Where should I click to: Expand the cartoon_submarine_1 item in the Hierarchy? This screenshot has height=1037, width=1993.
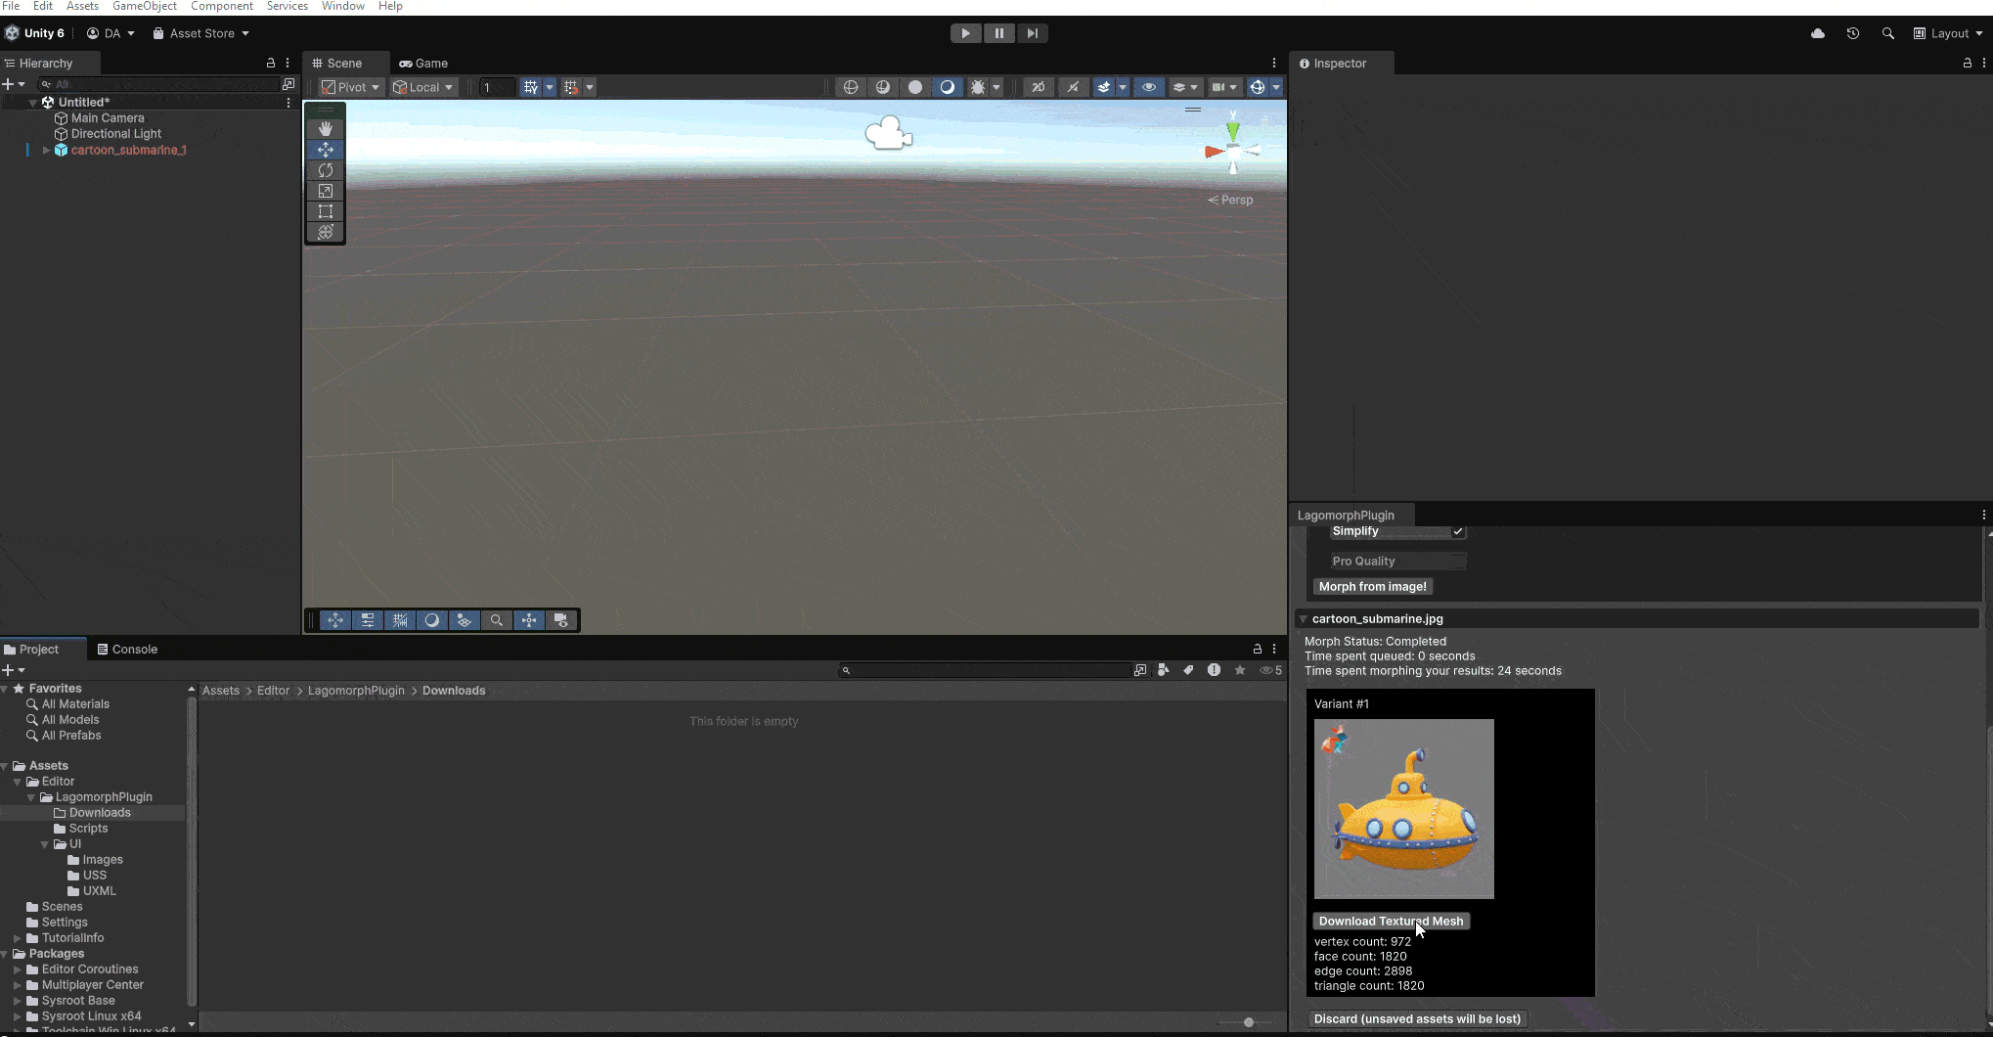click(x=45, y=151)
